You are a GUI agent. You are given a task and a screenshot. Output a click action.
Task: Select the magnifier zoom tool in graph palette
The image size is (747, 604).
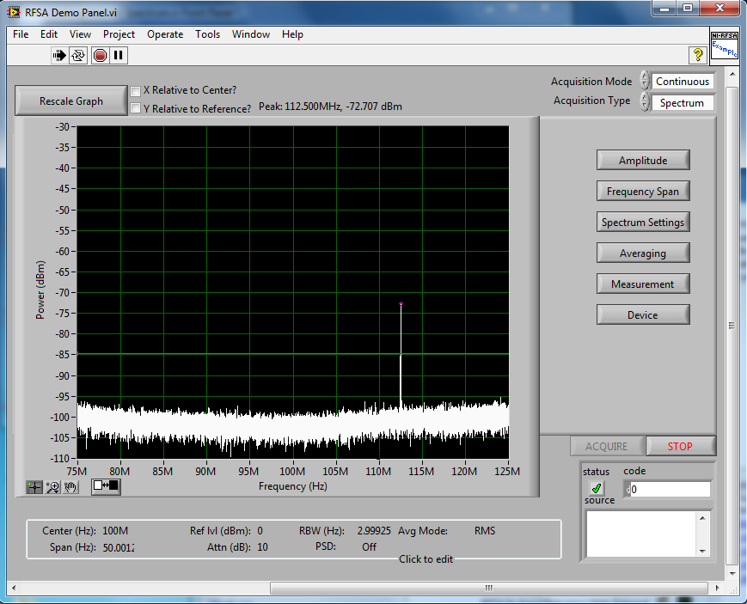point(52,486)
